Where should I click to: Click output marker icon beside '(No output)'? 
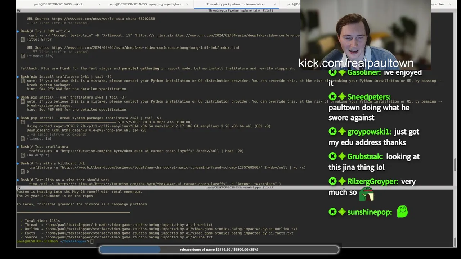23,155
